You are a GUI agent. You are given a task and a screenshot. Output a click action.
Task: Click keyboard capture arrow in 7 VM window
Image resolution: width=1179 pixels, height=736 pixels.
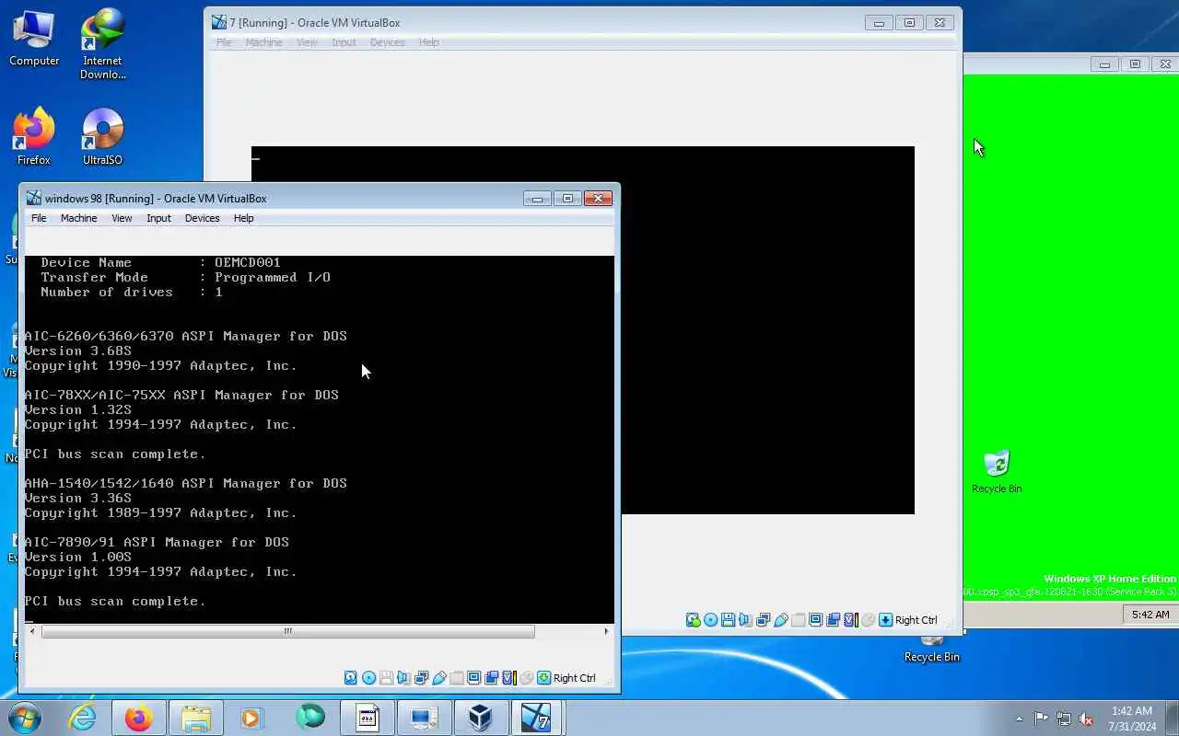tap(885, 620)
